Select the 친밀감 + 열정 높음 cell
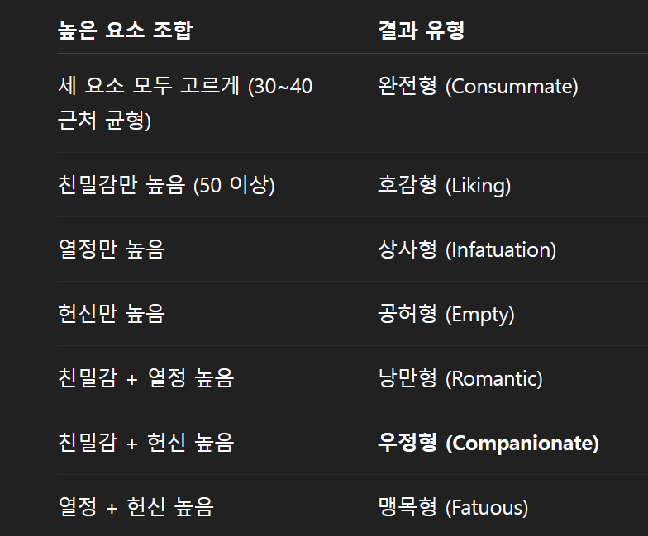This screenshot has width=648, height=536. coord(146,378)
